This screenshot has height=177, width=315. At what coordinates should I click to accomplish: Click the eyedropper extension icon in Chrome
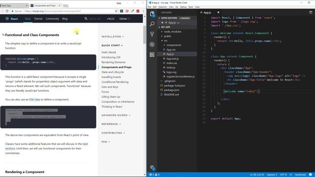[x=132, y=11]
